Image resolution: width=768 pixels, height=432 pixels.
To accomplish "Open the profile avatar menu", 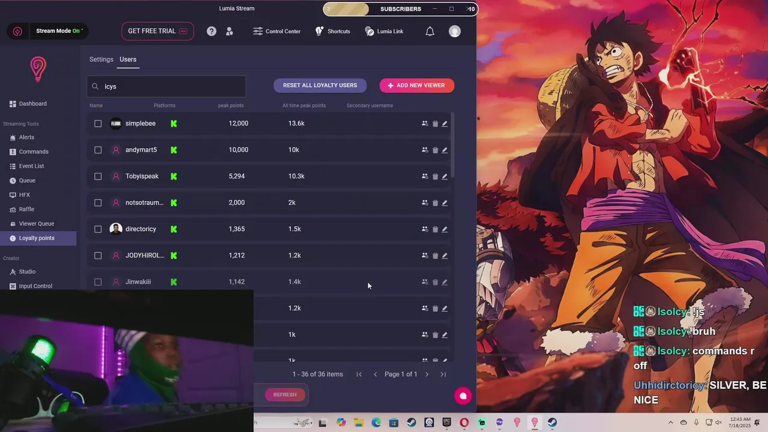I will 455,31.
